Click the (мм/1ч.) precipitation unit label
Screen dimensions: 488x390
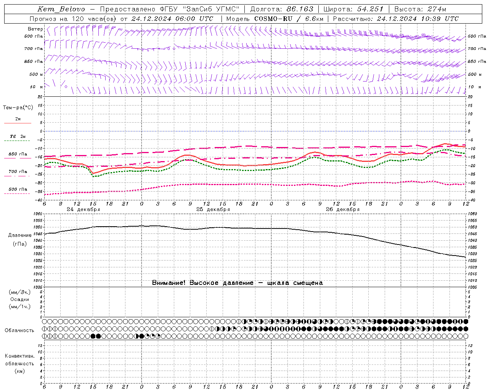(20, 307)
